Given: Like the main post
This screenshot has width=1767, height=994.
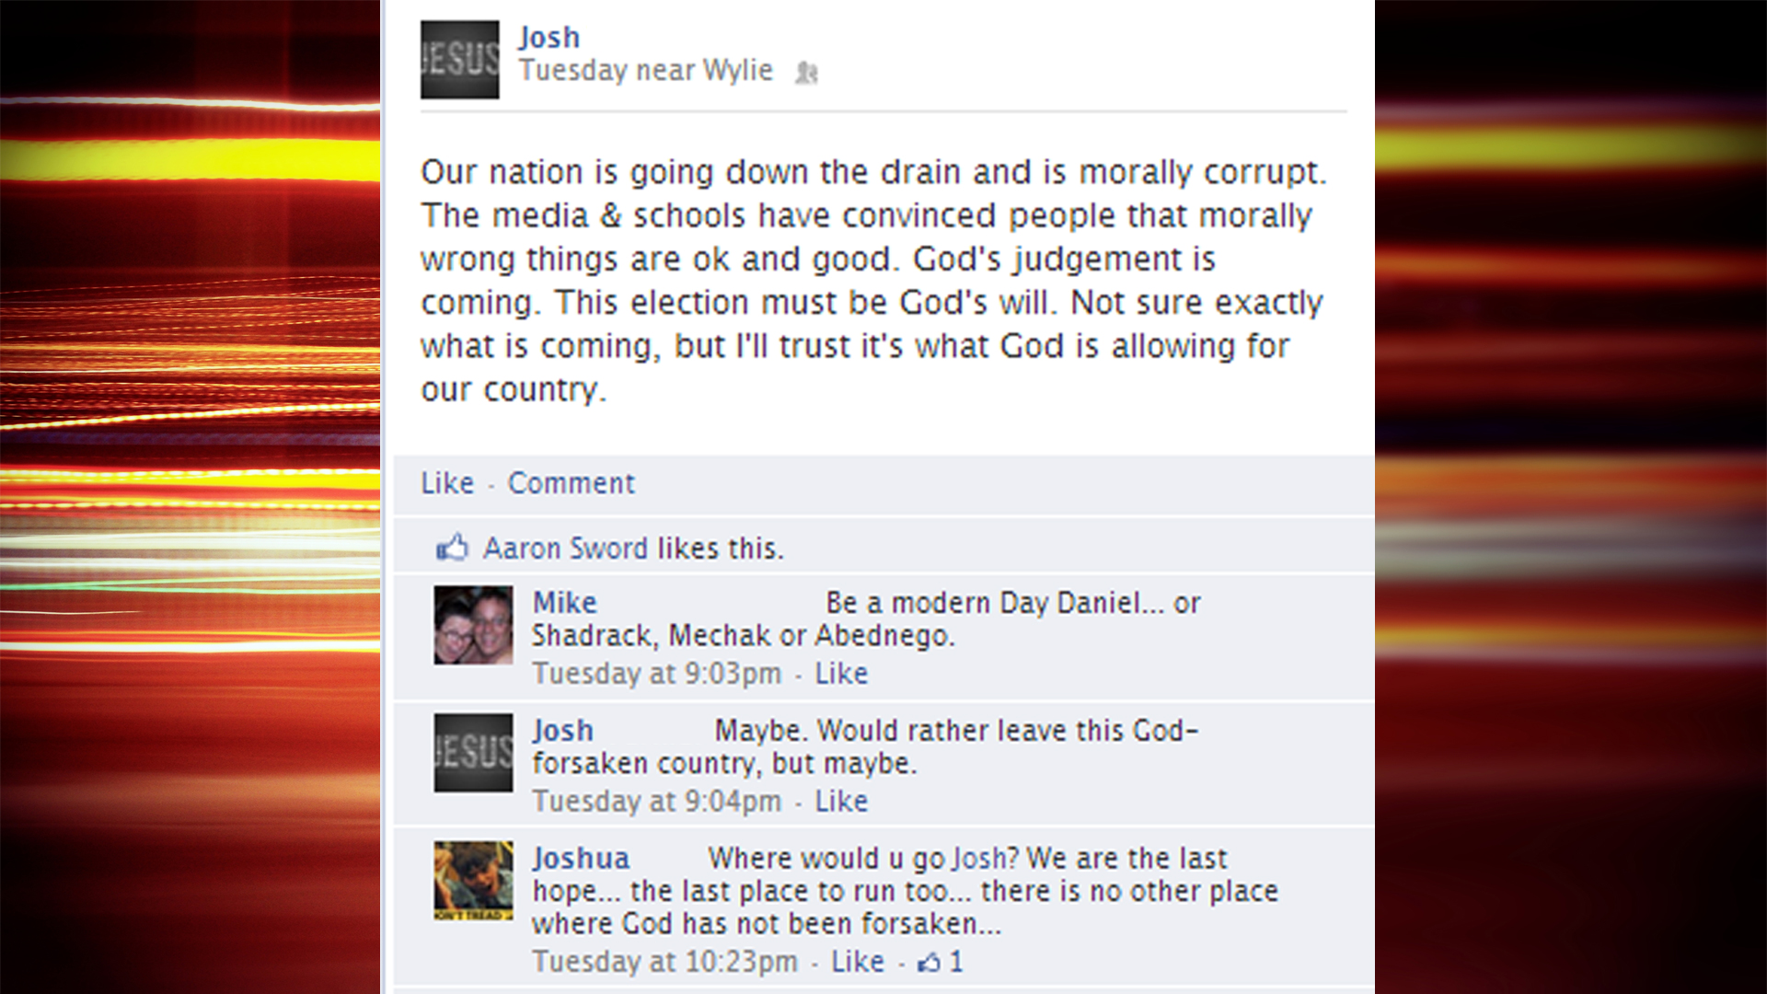Looking at the screenshot, I should pos(447,483).
